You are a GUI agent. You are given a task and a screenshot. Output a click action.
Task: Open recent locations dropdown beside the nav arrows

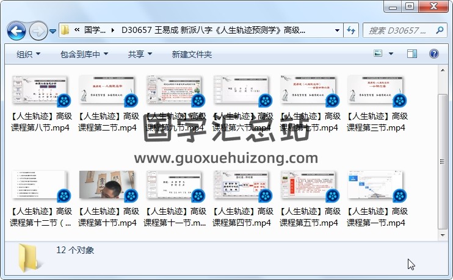[x=53, y=31]
